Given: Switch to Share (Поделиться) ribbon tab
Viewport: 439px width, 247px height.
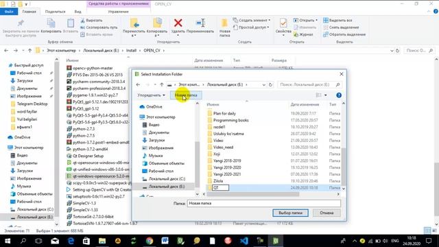Looking at the screenshot, I should coord(55,12).
